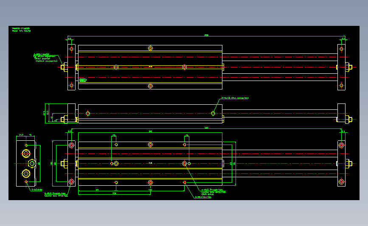Select the end view of the cylinder with two hex ports
Image resolution: width=368 pixels, height=226 pixels.
(26, 163)
